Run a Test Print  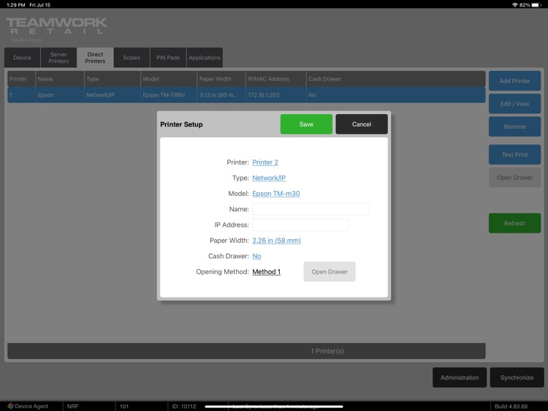(515, 154)
